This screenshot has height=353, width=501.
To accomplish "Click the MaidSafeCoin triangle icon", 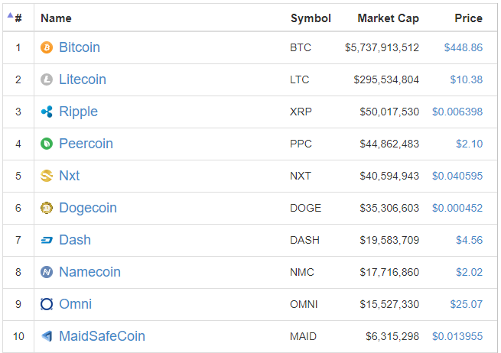I will point(47,336).
